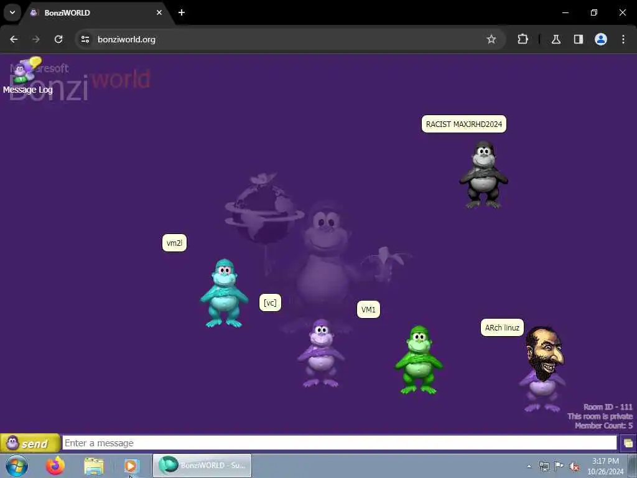Click the muted volume tray icon
Screen dimensions: 637x478
point(574,466)
